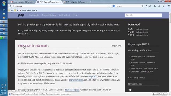Open the 'Upgrading to PHP5.5' link
This screenshot has width=171, height=96.
138,45
